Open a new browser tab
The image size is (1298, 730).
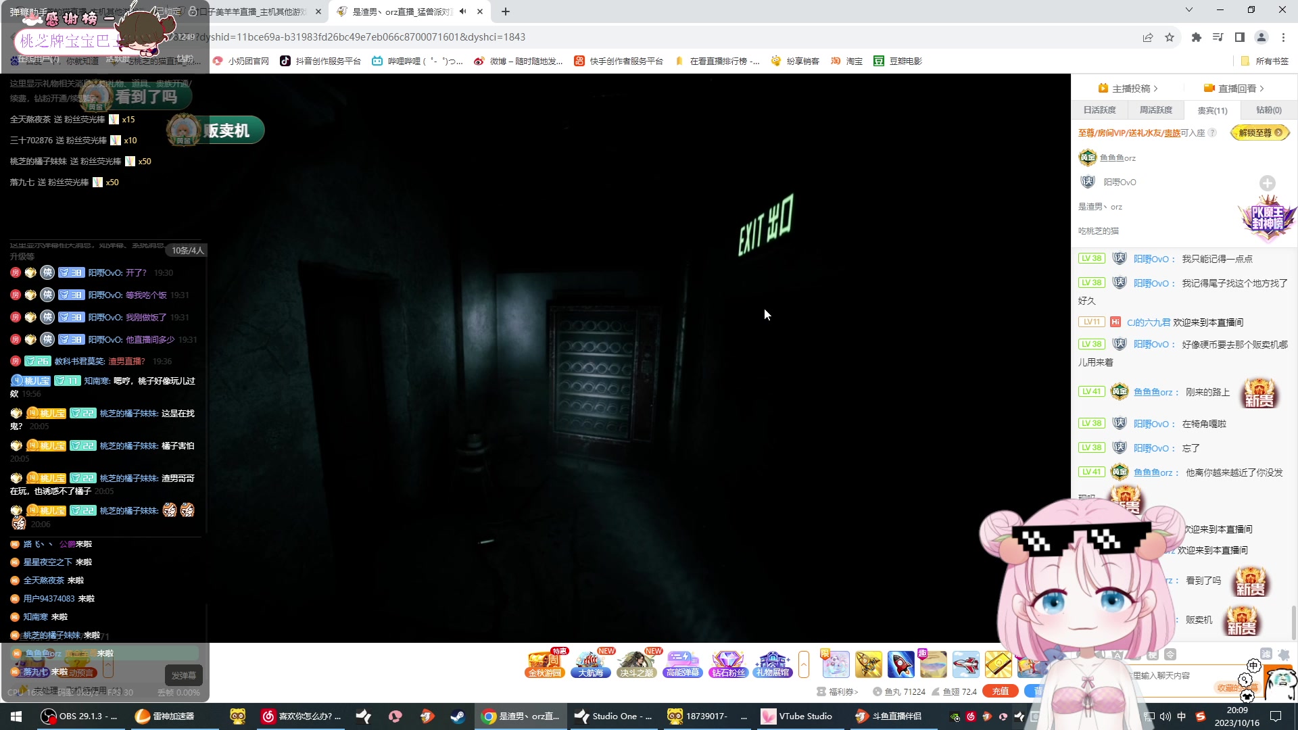[x=506, y=11]
